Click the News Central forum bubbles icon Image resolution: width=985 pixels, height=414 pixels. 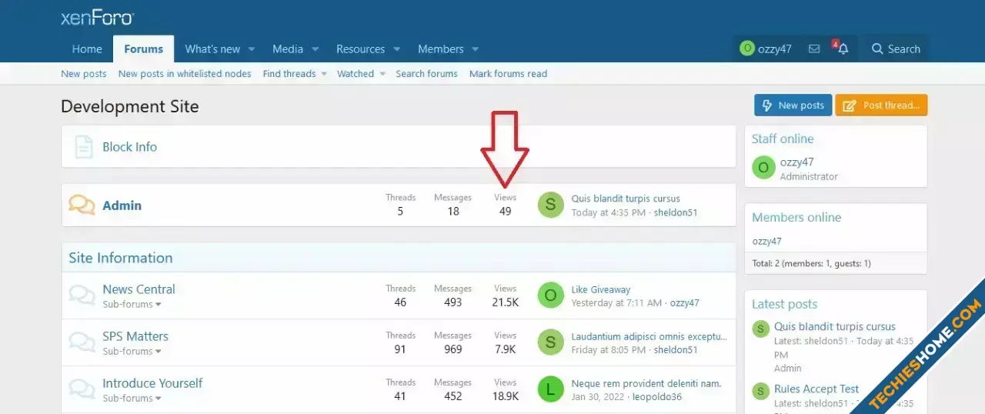(x=82, y=295)
